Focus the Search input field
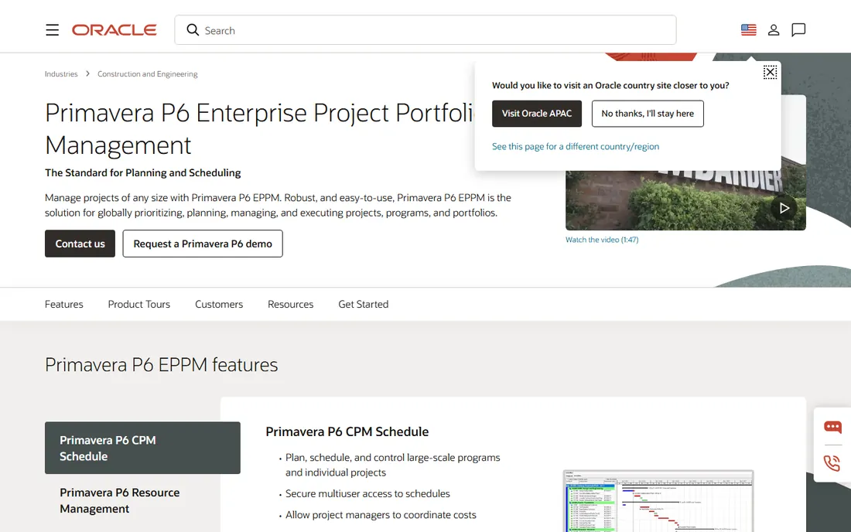The image size is (851, 532). pyautogui.click(x=425, y=30)
